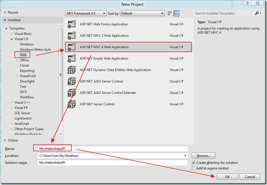
Task: Click the template tree scroll-up arrow
Action: [61, 26]
